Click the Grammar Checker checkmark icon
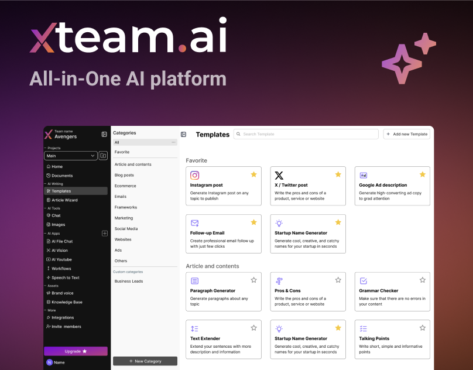 (364, 281)
